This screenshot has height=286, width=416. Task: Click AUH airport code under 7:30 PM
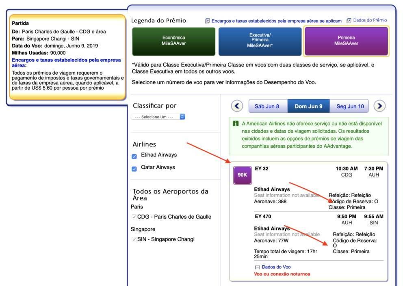374,175
